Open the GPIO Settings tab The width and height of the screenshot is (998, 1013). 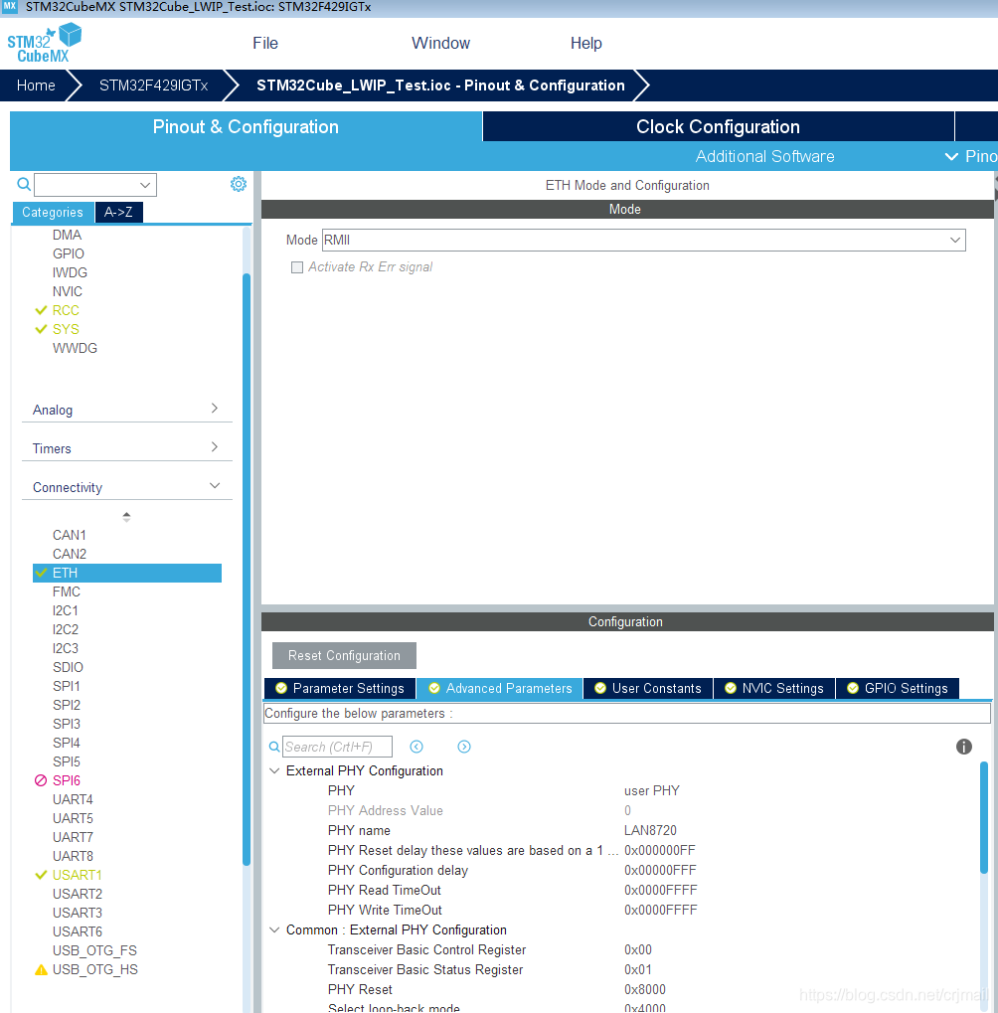click(x=898, y=689)
